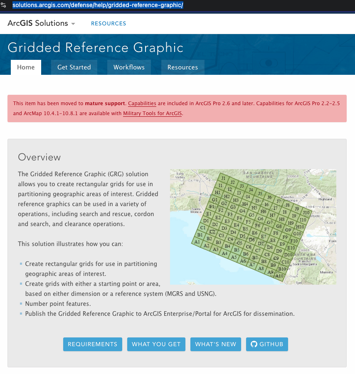Click the Gridded Reference Graphic page heading
This screenshot has width=355, height=374.
point(96,48)
